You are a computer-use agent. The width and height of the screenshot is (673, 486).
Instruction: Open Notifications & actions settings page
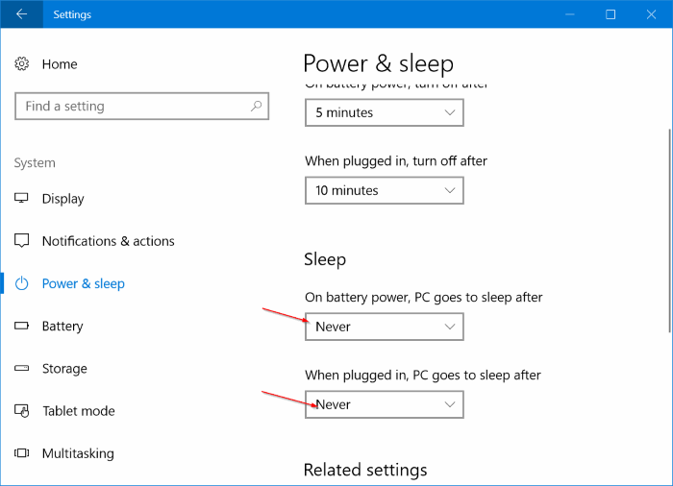pyautogui.click(x=108, y=241)
